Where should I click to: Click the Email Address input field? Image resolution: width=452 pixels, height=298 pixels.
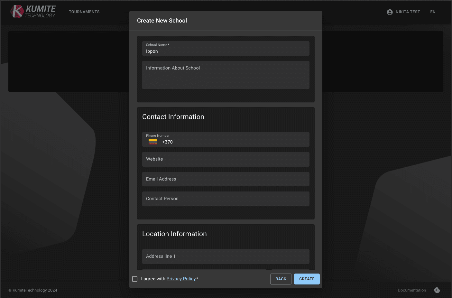click(x=226, y=179)
